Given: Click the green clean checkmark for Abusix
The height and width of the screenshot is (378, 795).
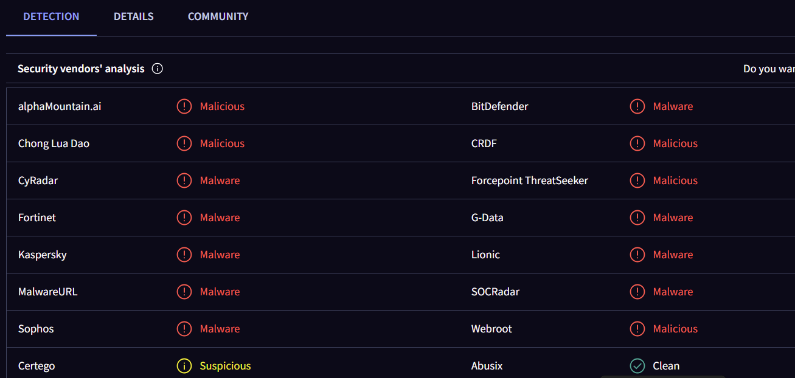Looking at the screenshot, I should 637,366.
